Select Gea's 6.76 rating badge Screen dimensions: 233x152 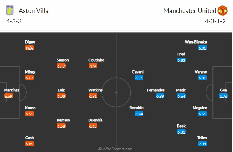tap(223, 96)
